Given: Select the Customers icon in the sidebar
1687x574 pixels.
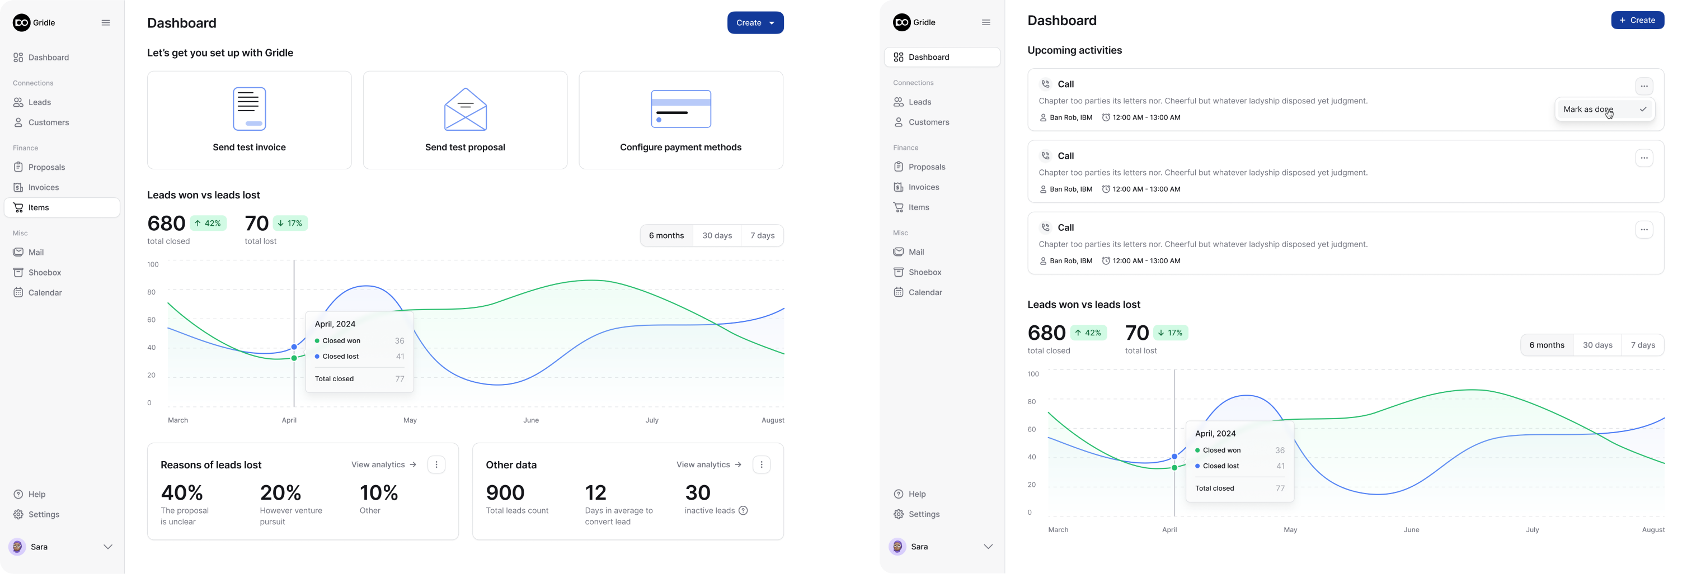Looking at the screenshot, I should tap(18, 122).
